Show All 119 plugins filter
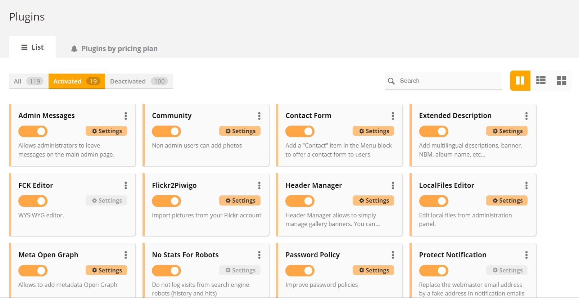579x298 pixels. (28, 81)
